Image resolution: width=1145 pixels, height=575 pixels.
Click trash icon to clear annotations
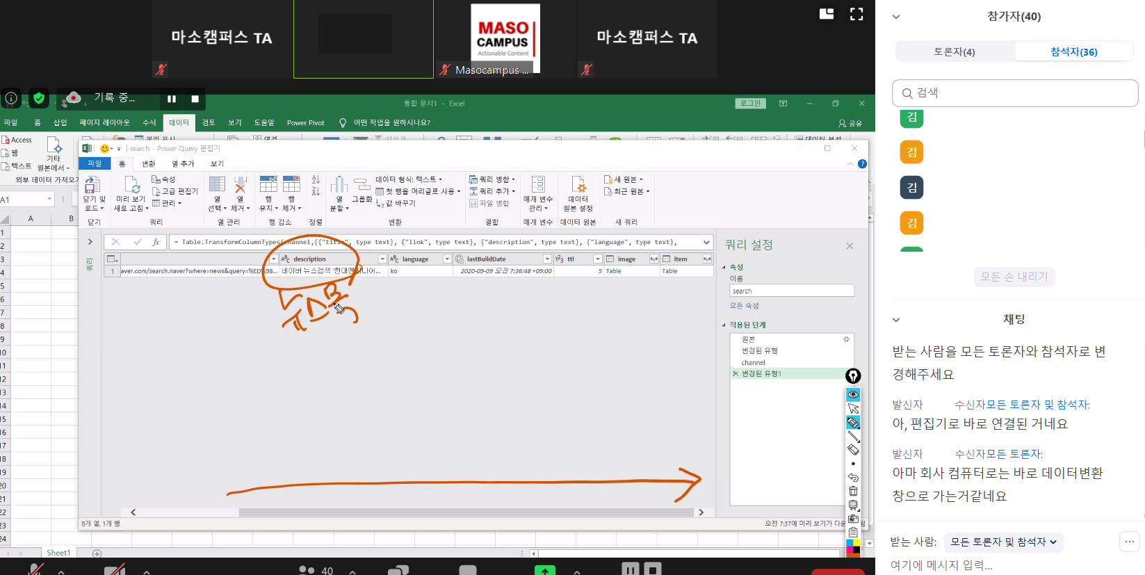click(x=853, y=491)
